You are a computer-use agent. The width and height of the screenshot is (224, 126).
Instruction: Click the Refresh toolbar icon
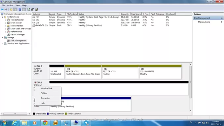pos(29,10)
